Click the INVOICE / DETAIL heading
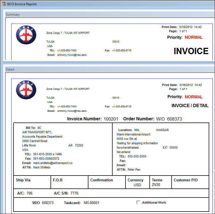 point(190,105)
